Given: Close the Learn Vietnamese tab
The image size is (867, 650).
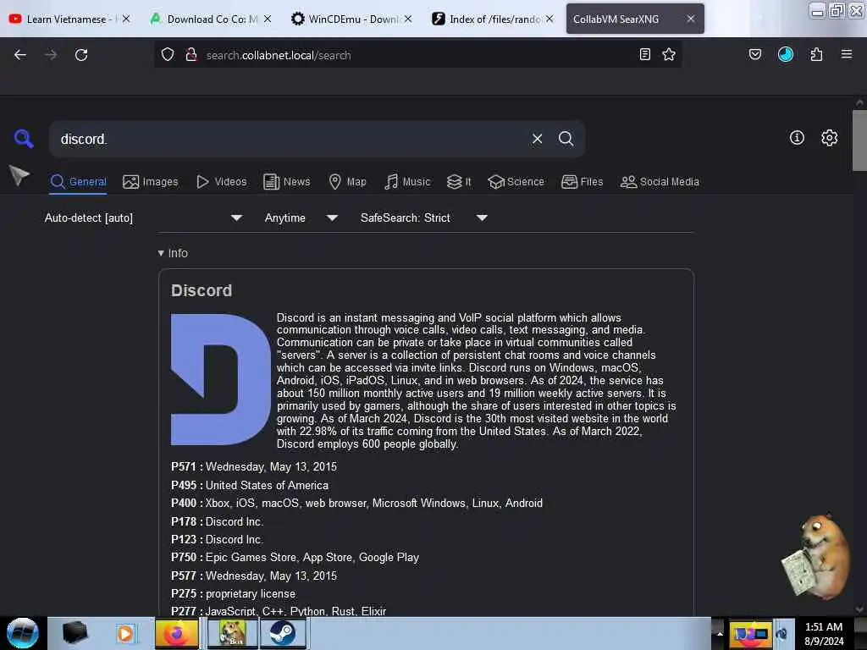Looking at the screenshot, I should coord(126,19).
